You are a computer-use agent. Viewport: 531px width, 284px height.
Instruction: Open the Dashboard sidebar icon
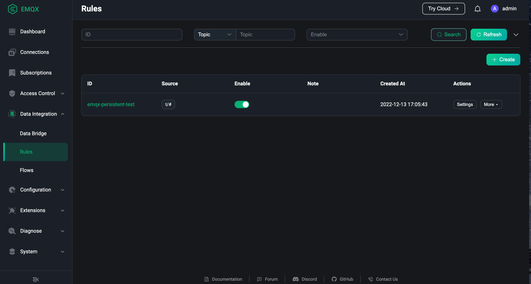point(12,32)
